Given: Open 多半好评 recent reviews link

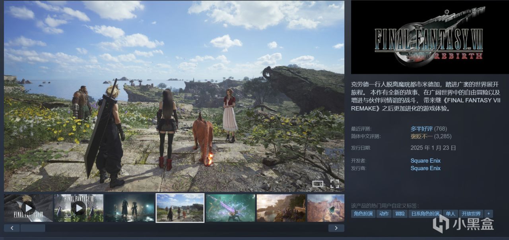Looking at the screenshot, I should tap(422, 129).
